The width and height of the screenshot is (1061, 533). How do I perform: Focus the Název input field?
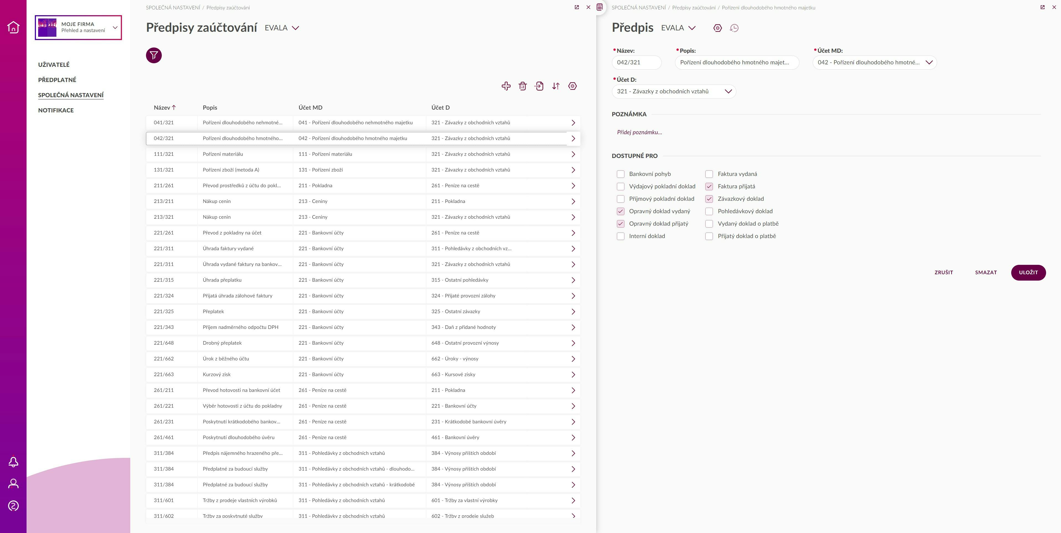636,62
